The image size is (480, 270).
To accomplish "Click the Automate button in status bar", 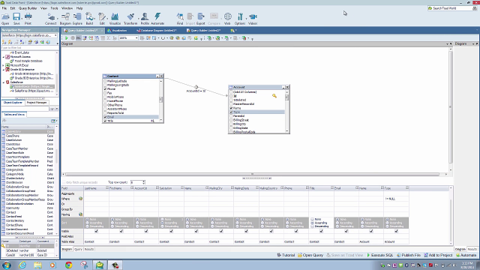I will pos(466,255).
